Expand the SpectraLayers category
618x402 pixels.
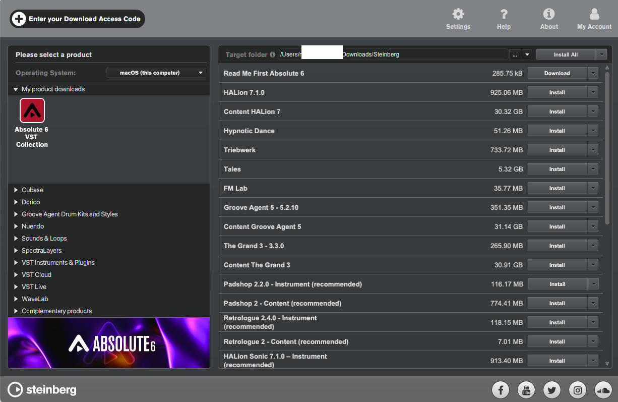pyautogui.click(x=16, y=251)
